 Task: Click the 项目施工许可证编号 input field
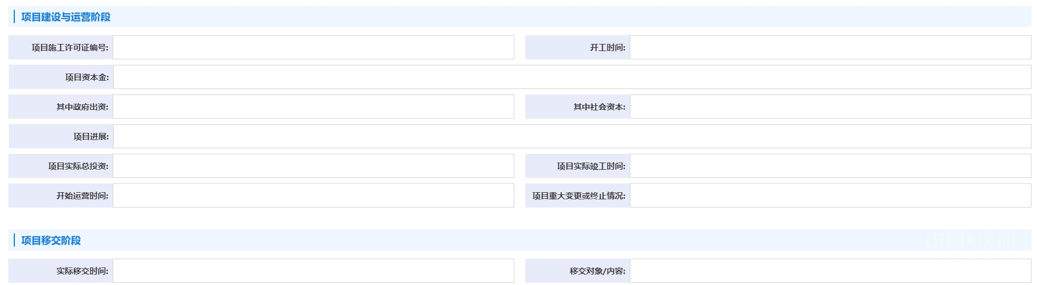click(x=313, y=47)
